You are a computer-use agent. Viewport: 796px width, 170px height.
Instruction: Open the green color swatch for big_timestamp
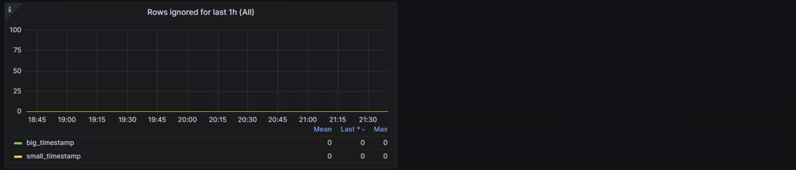18,143
